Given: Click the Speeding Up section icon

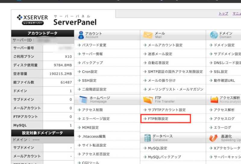Looking at the screenshot, I should pos(214,138).
